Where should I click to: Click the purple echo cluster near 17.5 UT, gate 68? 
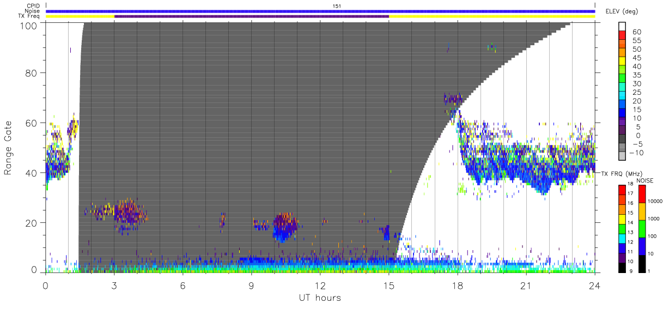pyautogui.click(x=453, y=100)
